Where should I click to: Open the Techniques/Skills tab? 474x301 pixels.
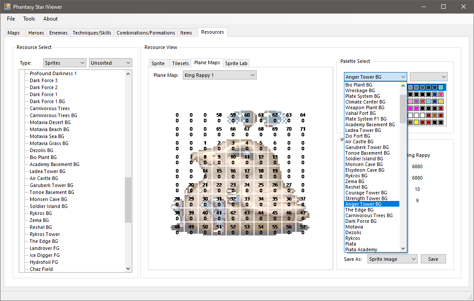[x=92, y=33]
